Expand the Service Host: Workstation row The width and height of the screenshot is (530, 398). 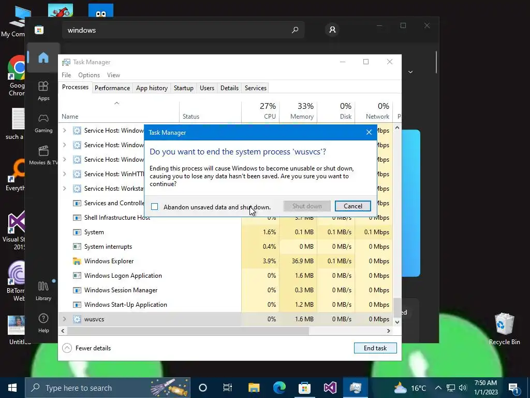[x=64, y=189]
